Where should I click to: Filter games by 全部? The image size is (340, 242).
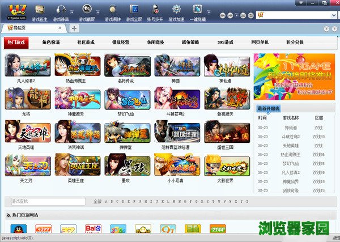[x=97, y=201]
